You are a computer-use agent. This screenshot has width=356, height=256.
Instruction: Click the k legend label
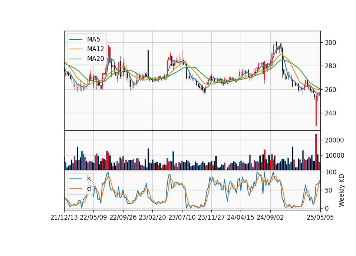[x=89, y=178]
